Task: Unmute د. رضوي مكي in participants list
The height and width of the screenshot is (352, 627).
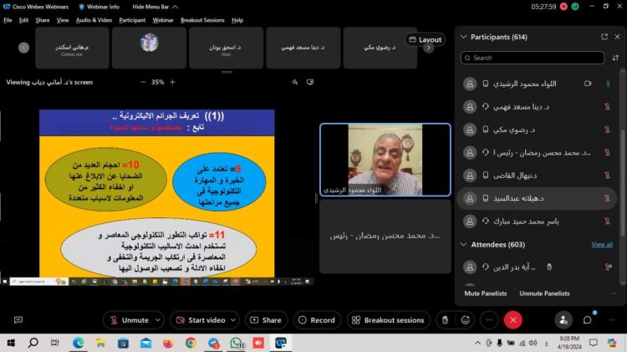Action: tap(607, 130)
